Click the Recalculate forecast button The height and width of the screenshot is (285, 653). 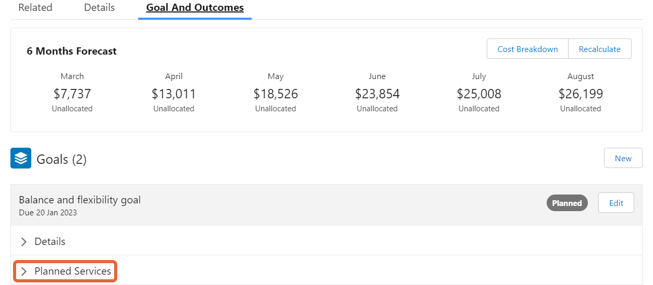600,49
